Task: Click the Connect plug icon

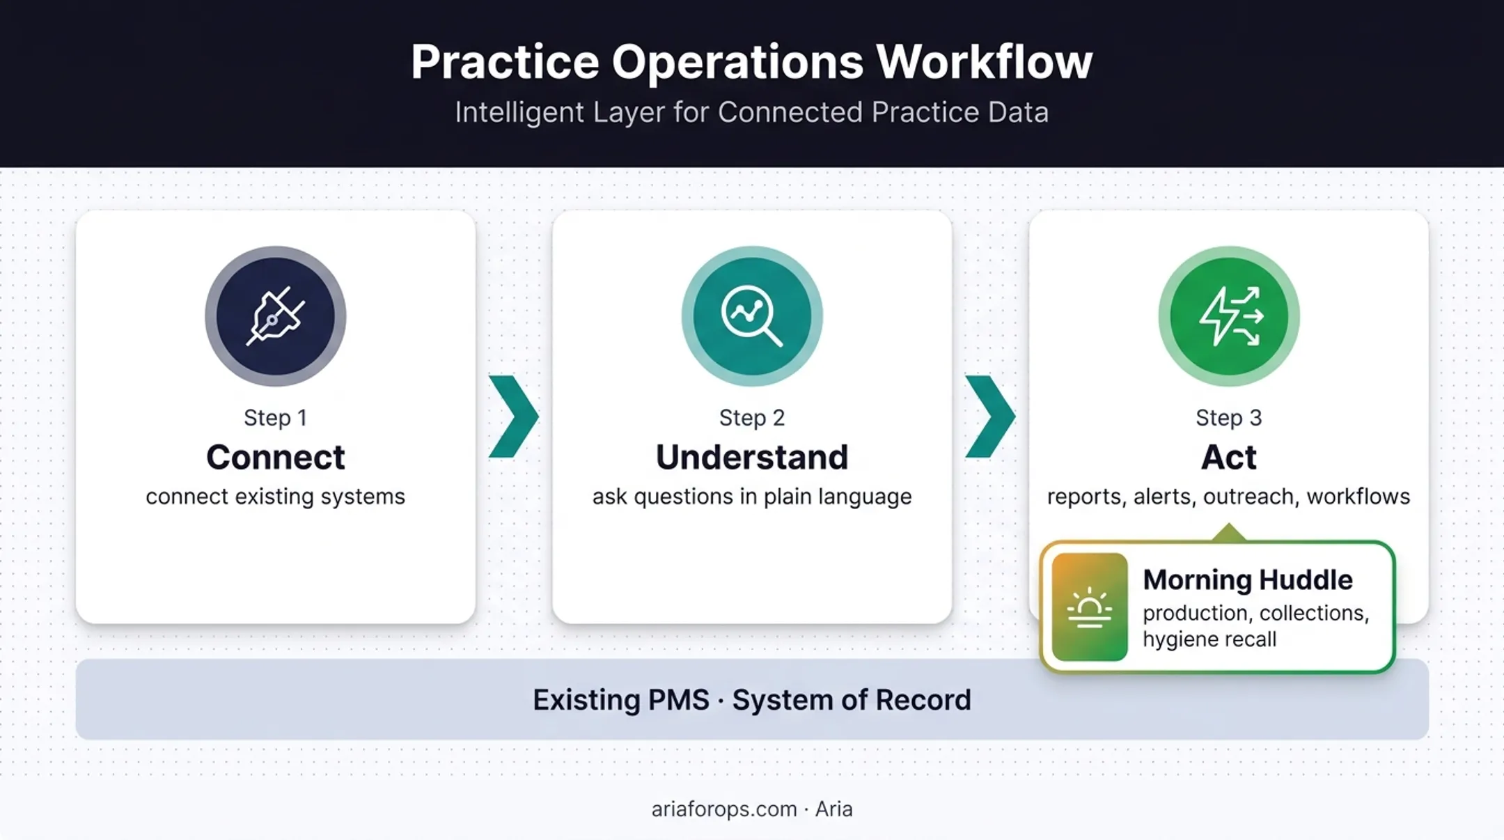Action: coord(275,316)
